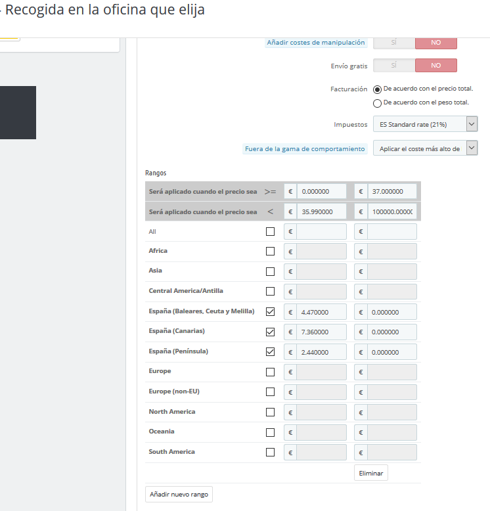Edit Península second range price field

tap(392, 352)
